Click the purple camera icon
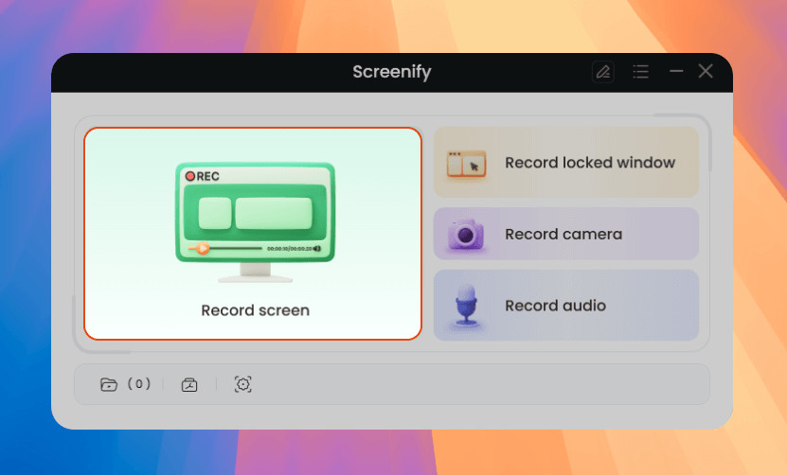Viewport: 787px width, 475px height. [466, 235]
